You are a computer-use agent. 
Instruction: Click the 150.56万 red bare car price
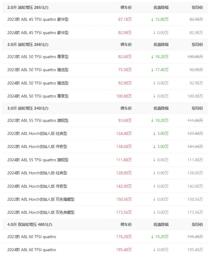(124, 199)
